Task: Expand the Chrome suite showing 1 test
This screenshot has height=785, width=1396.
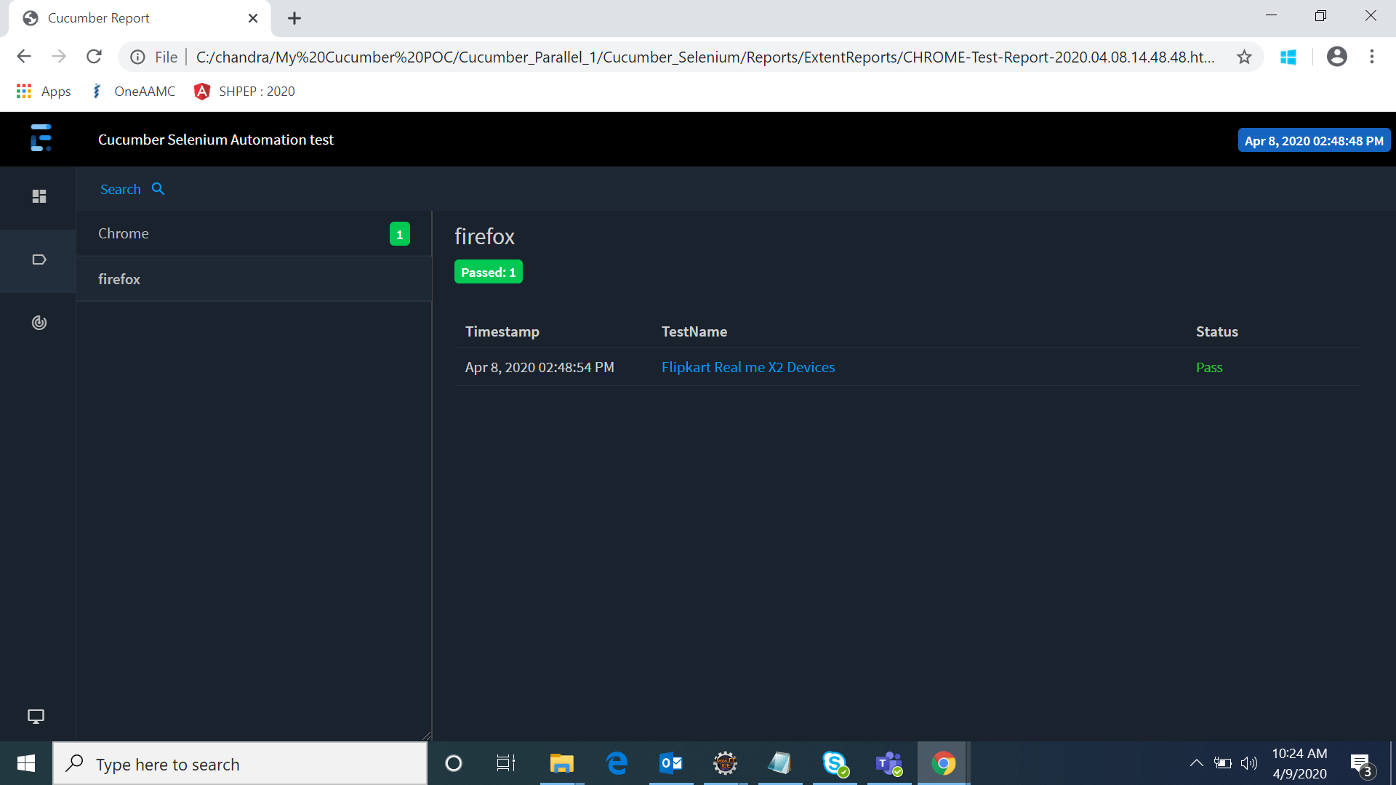Action: coord(399,233)
